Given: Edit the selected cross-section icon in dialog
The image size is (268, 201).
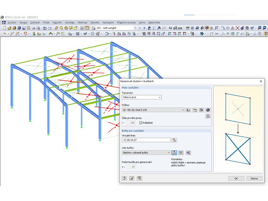Looking at the screenshot, I should (201, 110).
